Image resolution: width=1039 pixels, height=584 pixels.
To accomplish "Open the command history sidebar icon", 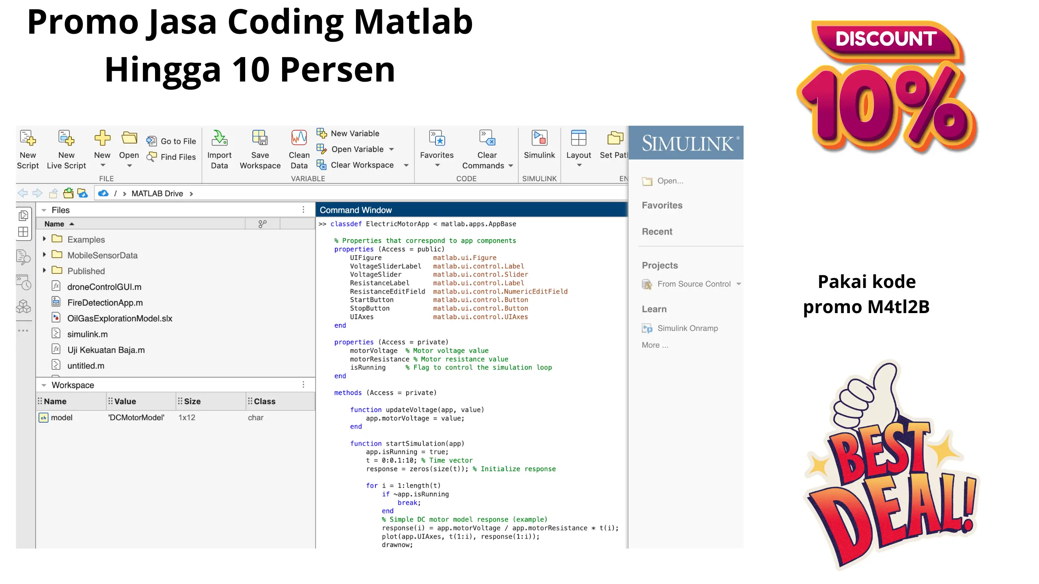I will point(23,282).
